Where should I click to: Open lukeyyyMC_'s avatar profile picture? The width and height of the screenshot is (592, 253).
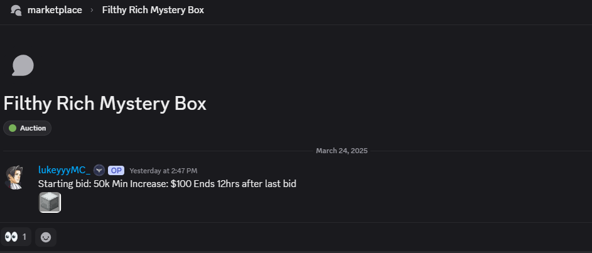[15, 177]
